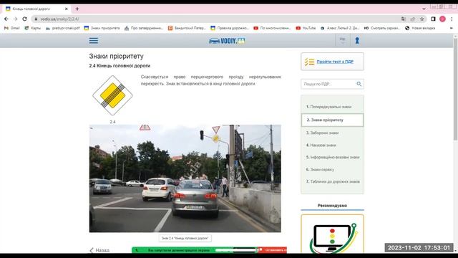Click the photo caption Знак 2.4 label
Screen dimensions: 458x258
tap(185, 239)
